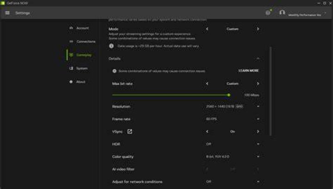Switch Mode to next option
Image resolution: width=333 pixels, height=189 pixels.
point(258,29)
